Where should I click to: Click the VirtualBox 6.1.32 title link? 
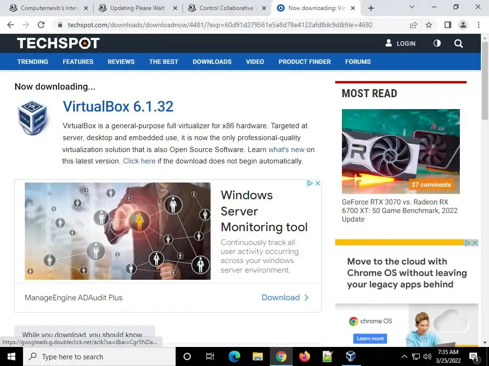[x=118, y=106]
